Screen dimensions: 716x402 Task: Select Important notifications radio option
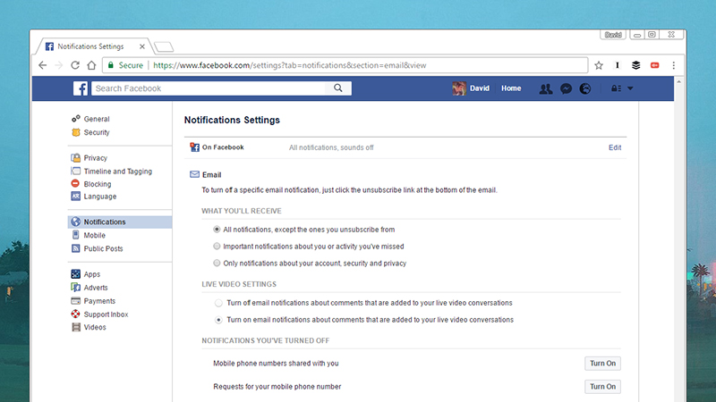click(x=217, y=247)
